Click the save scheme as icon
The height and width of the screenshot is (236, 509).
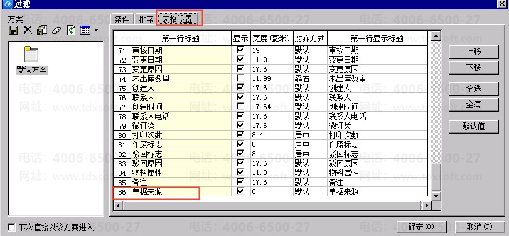point(42,30)
